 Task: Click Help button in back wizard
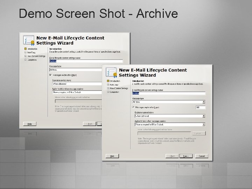30,124
